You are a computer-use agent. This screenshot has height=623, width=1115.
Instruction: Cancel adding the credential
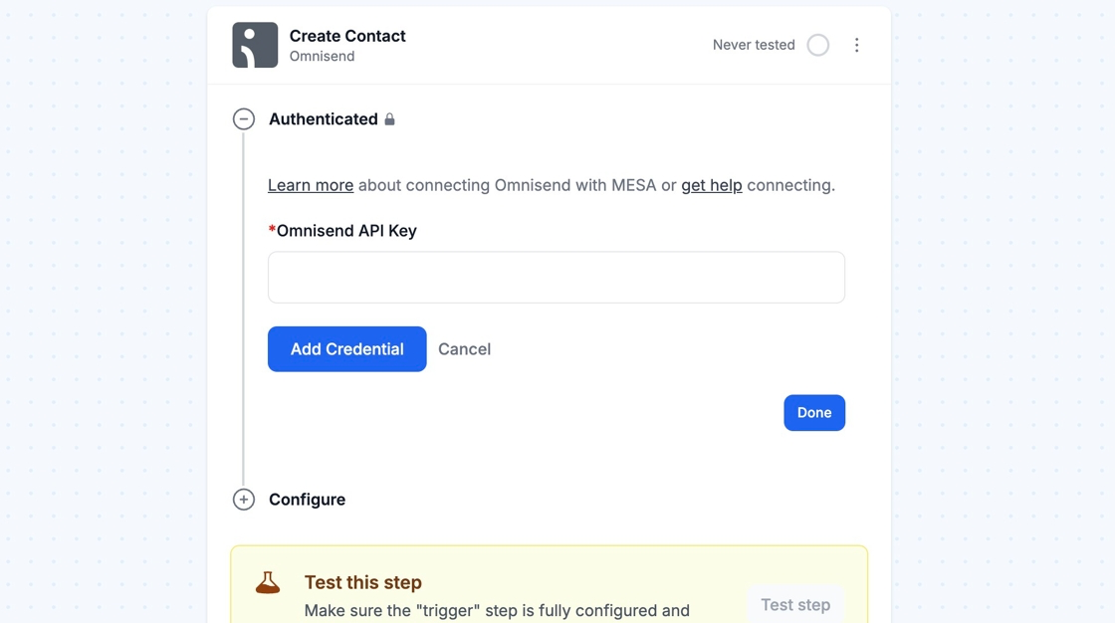pos(464,349)
